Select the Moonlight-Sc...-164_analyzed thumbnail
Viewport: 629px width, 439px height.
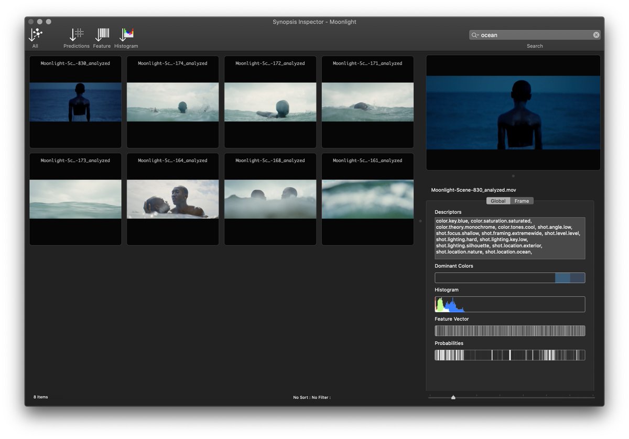172,199
